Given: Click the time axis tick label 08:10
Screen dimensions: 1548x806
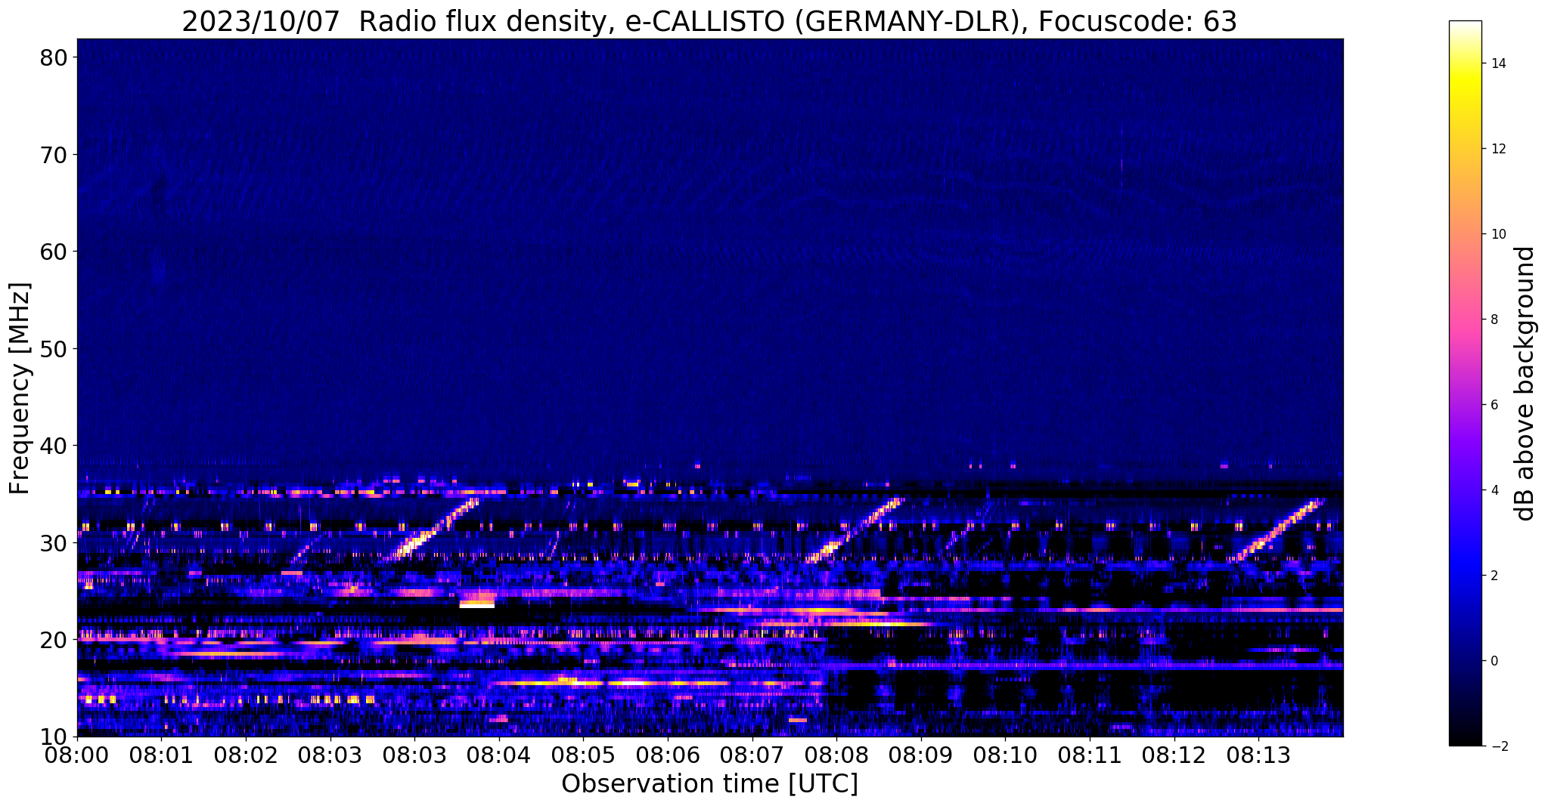Looking at the screenshot, I should coord(1005,754).
